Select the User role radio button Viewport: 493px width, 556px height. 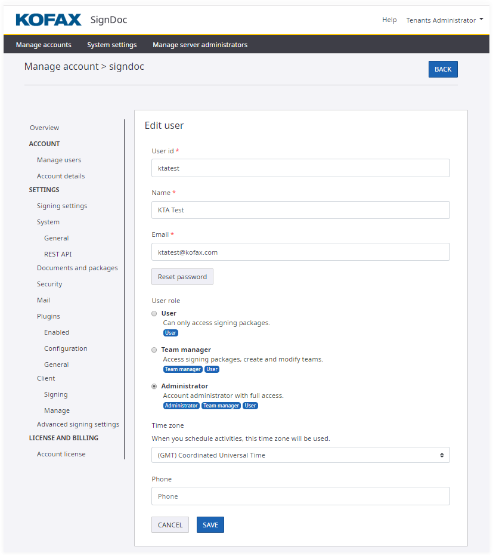tap(154, 313)
